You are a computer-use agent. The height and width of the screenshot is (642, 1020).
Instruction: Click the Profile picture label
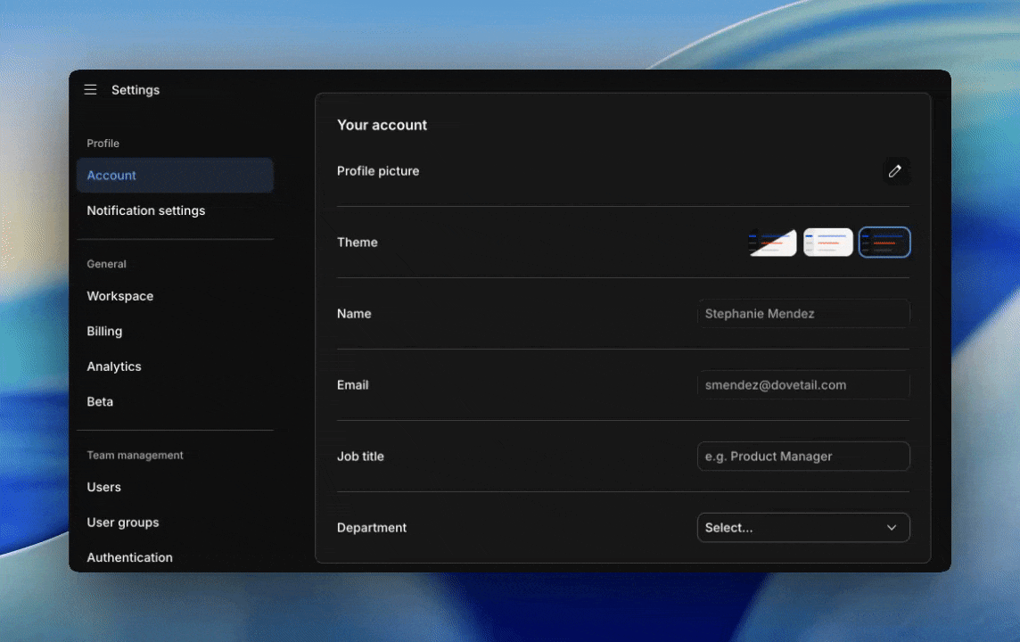378,171
